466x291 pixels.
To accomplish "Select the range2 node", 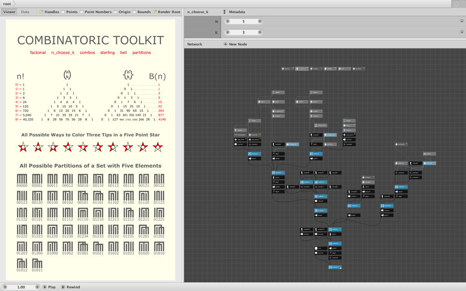I will tap(279, 92).
